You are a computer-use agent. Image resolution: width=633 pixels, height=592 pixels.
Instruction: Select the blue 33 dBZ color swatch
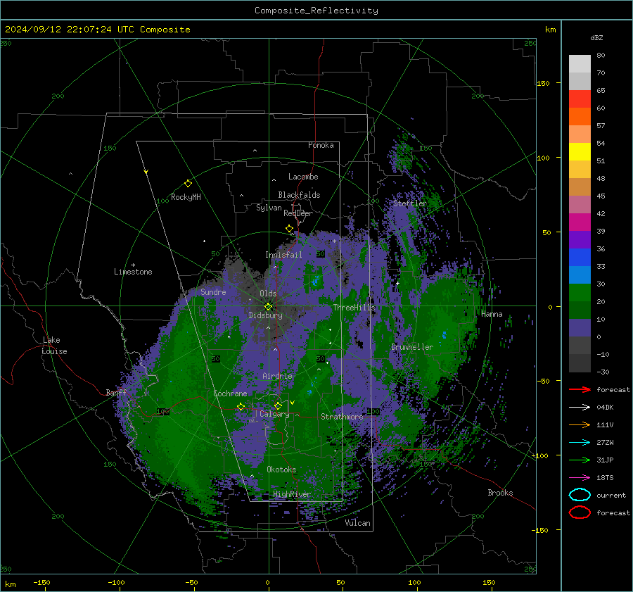[580, 257]
